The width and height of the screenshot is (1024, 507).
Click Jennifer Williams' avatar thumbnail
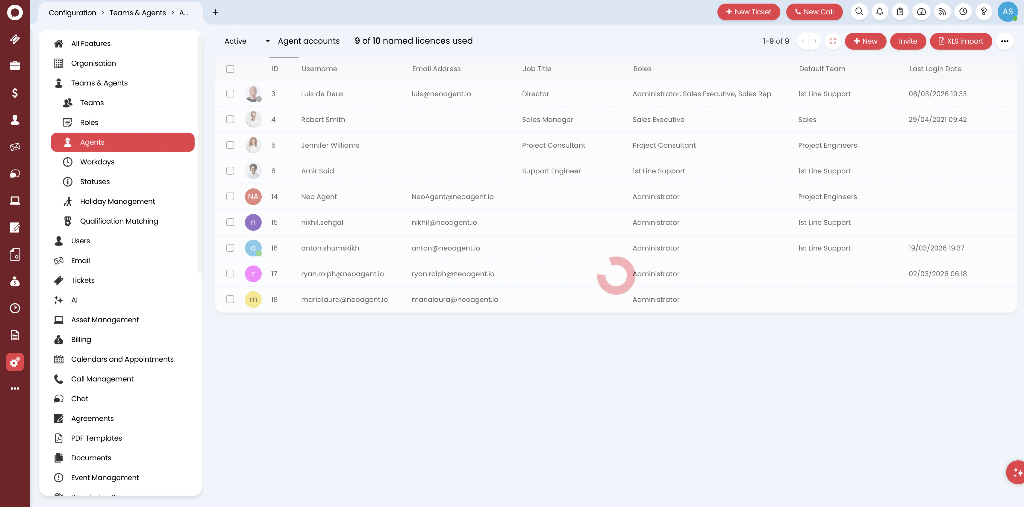pyautogui.click(x=253, y=145)
